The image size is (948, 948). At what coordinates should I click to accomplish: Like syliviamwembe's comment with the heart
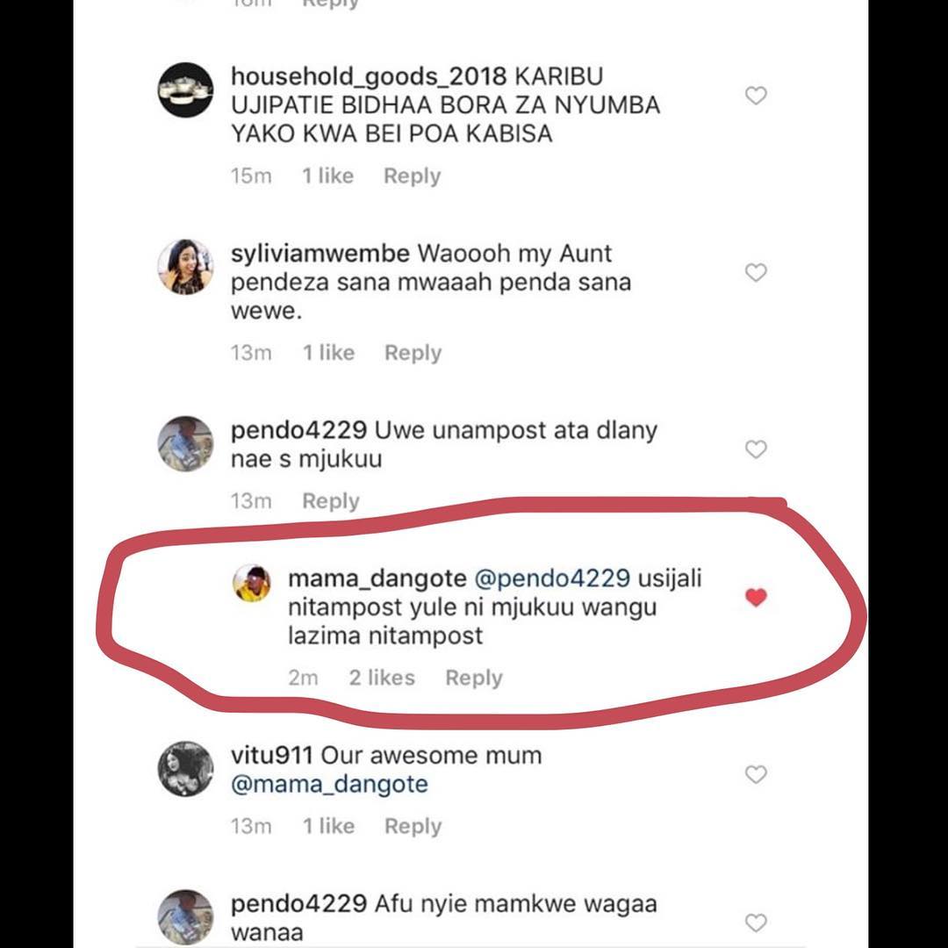(x=756, y=273)
